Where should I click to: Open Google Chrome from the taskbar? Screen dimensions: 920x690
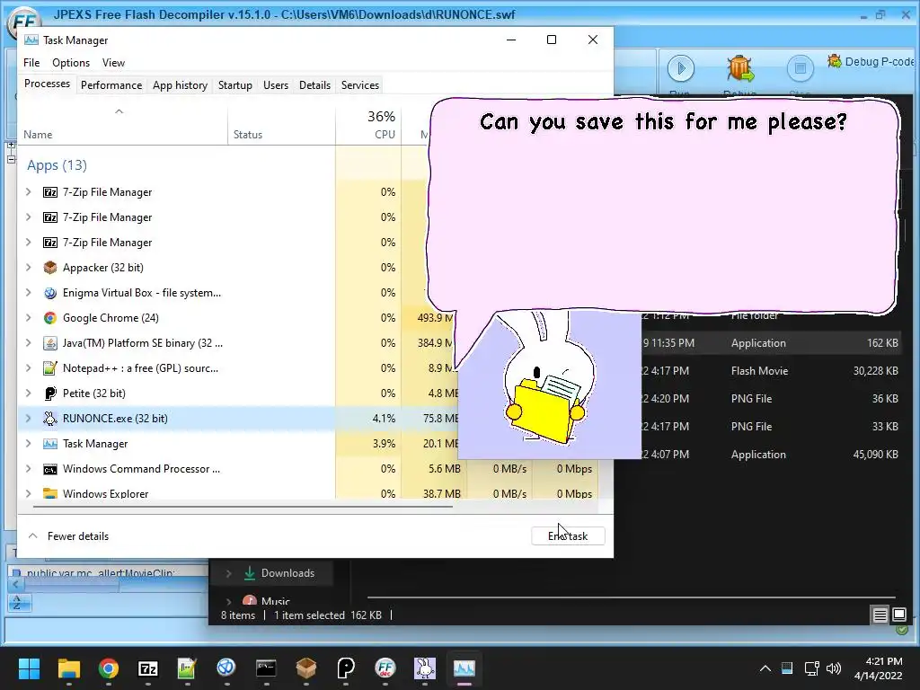coord(109,668)
